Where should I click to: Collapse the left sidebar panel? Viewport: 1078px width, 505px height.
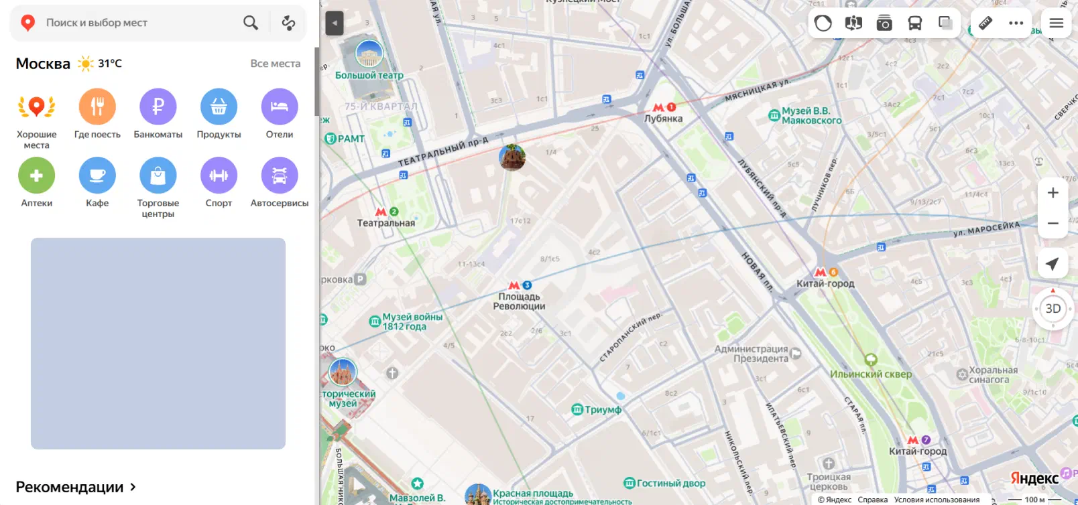[335, 23]
